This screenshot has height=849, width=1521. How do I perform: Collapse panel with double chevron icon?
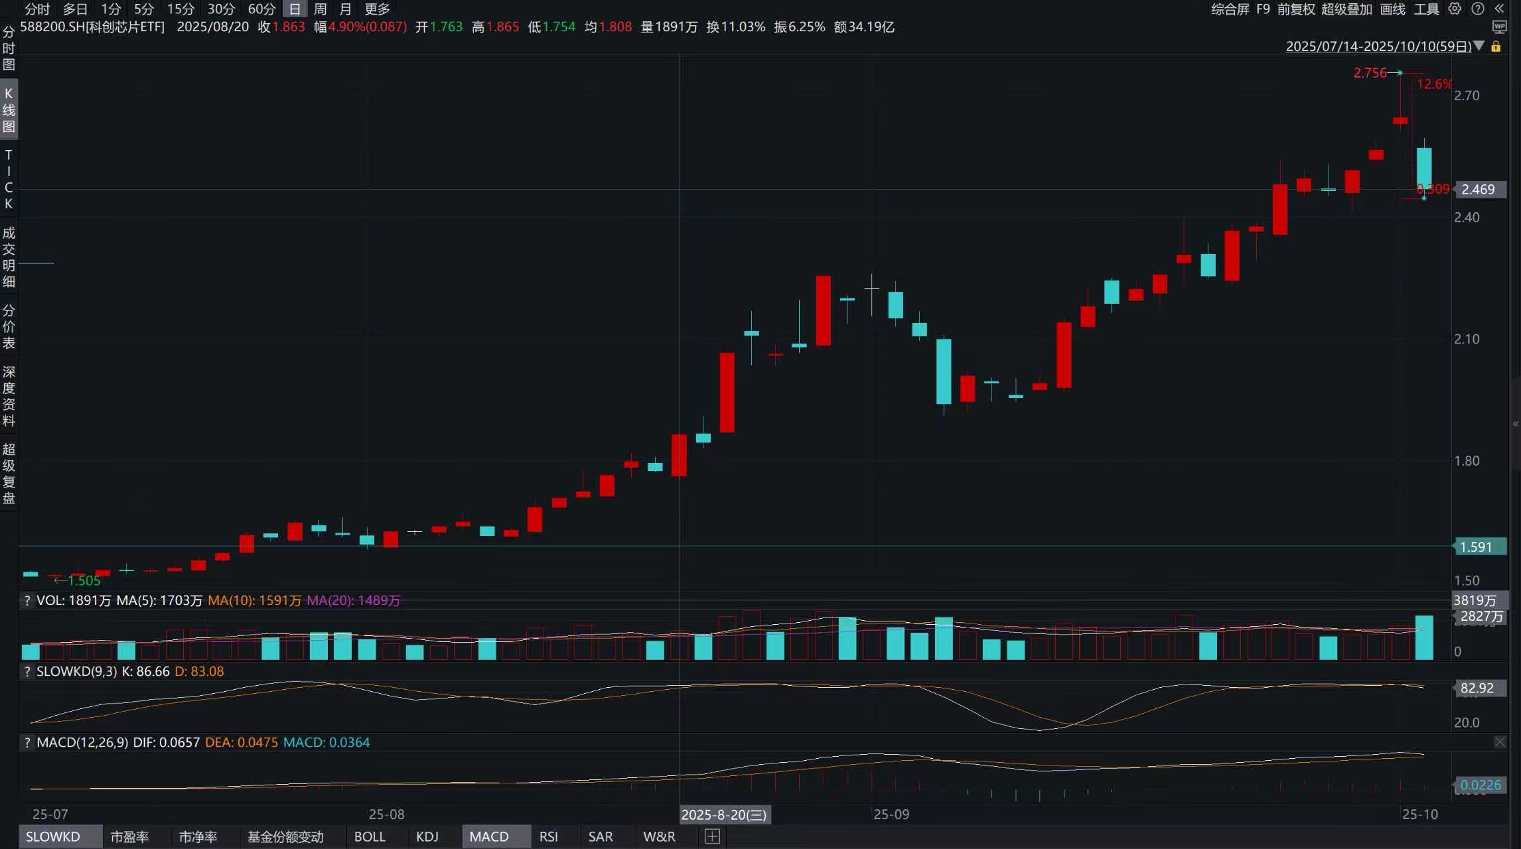point(1500,9)
